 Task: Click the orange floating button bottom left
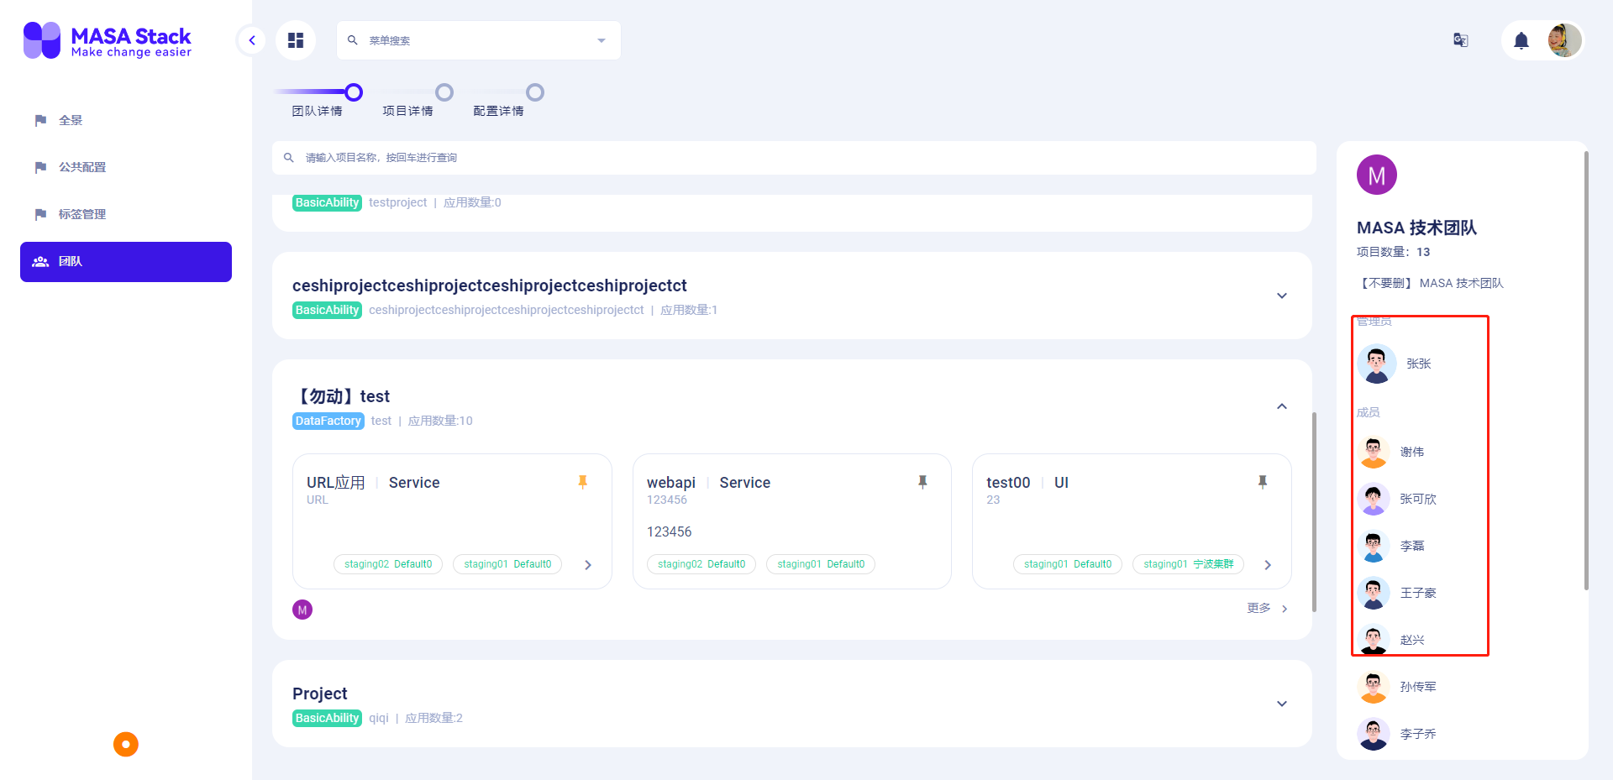(x=125, y=744)
